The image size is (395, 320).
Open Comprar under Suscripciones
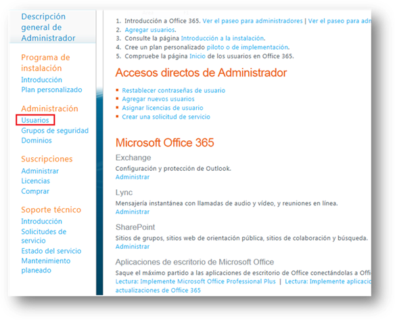35,191
